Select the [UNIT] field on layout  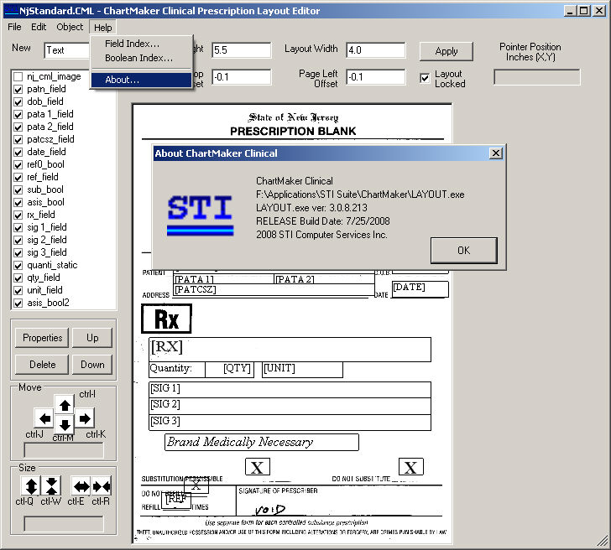tap(303, 370)
